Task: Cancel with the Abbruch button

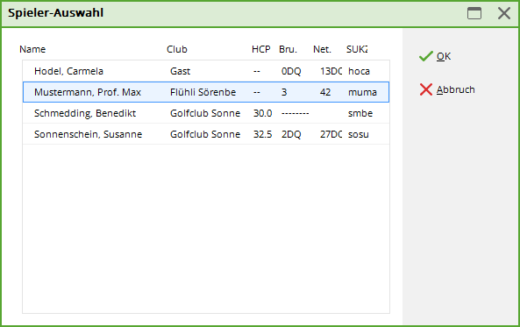Action: (447, 89)
